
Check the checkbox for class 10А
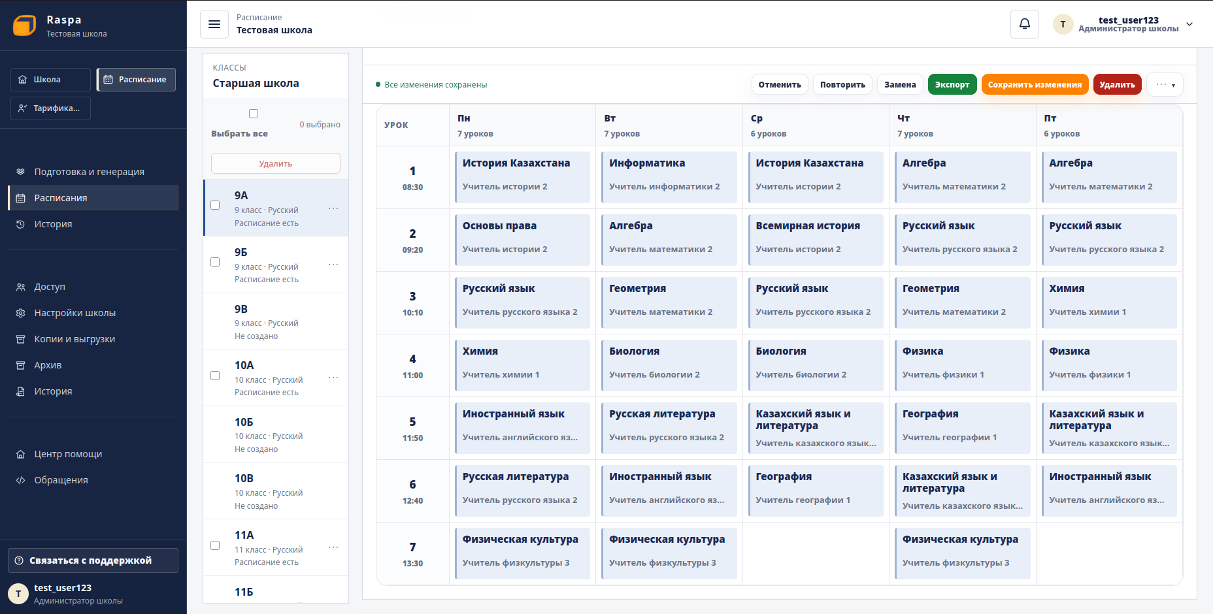(x=215, y=376)
